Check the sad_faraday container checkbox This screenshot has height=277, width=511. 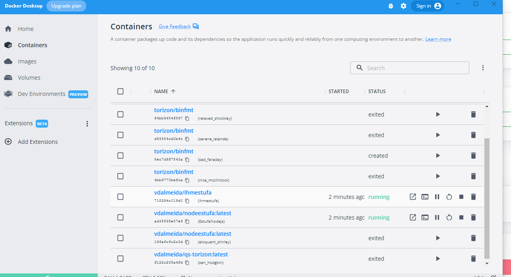click(120, 155)
